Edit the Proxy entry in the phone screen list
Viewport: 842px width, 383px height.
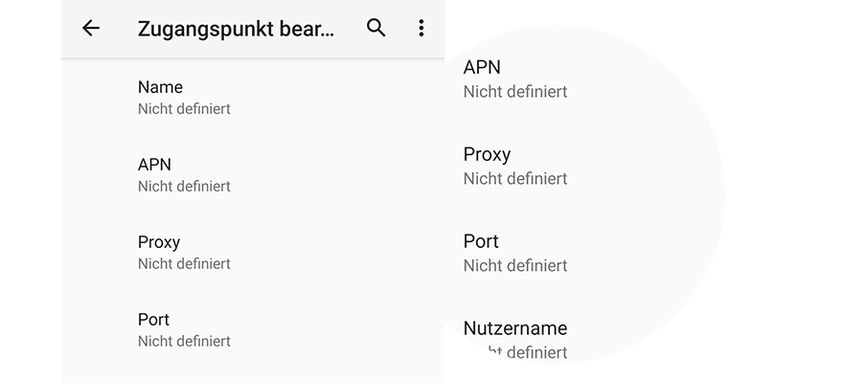[159, 242]
